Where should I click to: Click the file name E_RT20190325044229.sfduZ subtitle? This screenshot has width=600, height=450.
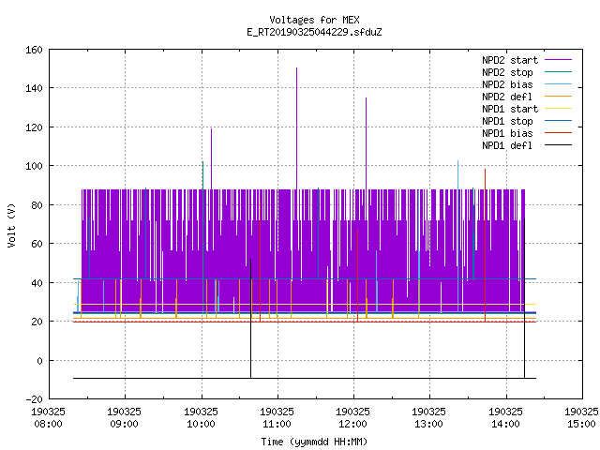point(314,32)
